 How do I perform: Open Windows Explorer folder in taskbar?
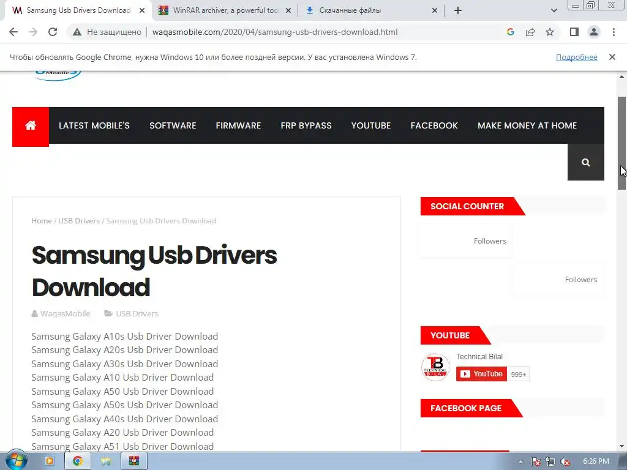(x=105, y=461)
